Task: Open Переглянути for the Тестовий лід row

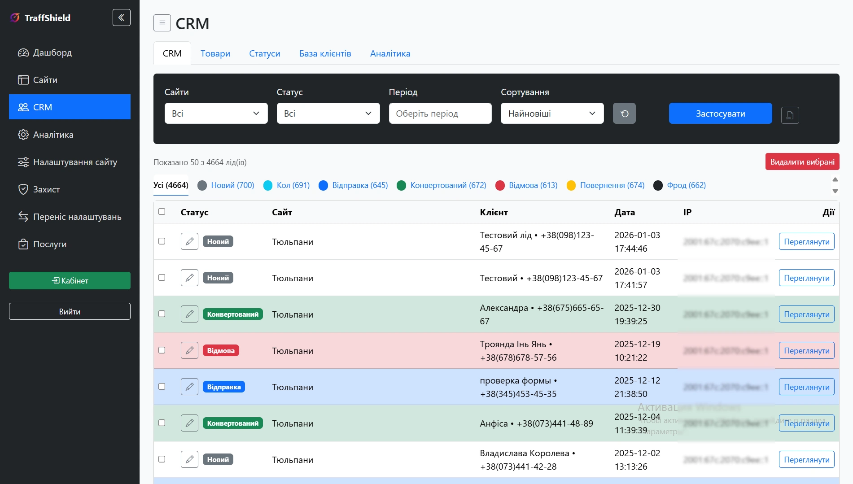Action: (x=807, y=241)
